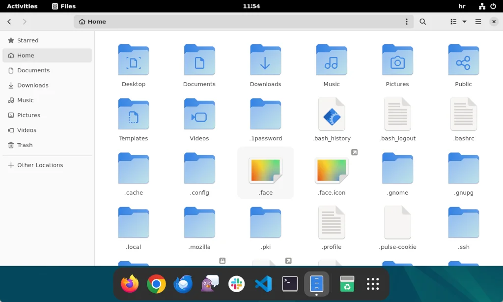Open the Trash from the dock
This screenshot has height=302, width=503.
click(x=347, y=284)
